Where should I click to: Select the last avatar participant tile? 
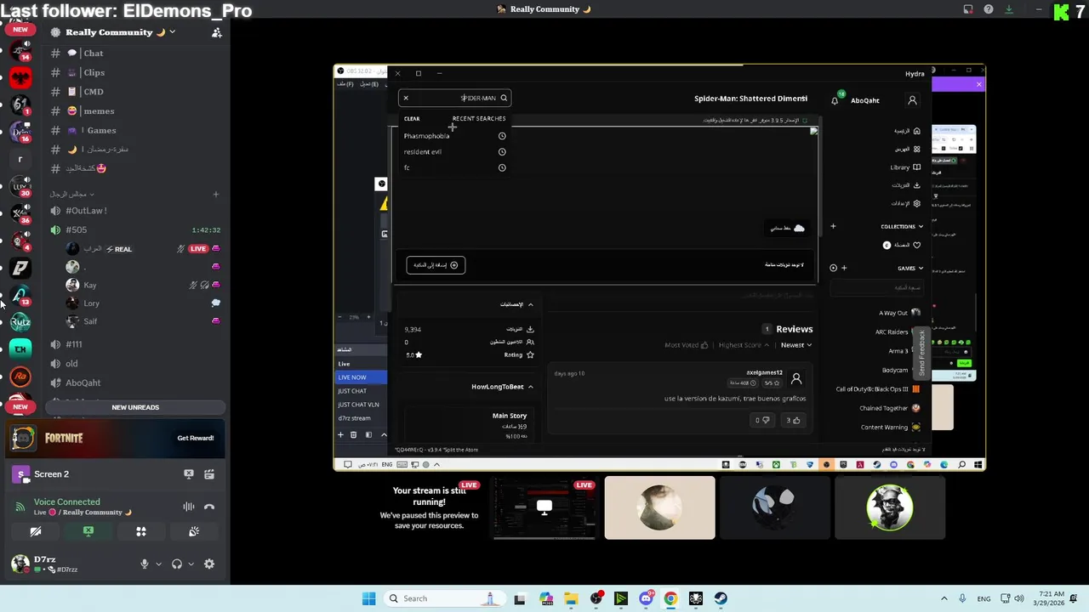890,507
